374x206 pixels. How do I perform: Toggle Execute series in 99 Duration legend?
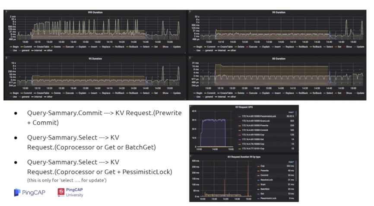[252, 47]
